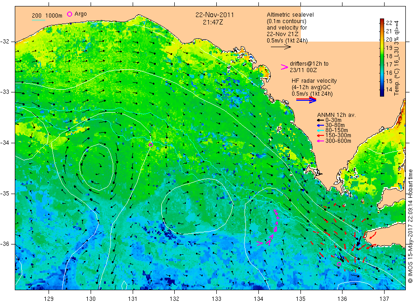Image resolution: width=416 pixels, height=305 pixels.
Task: Click the 'drifters@12h to' label
Action: tap(309, 64)
